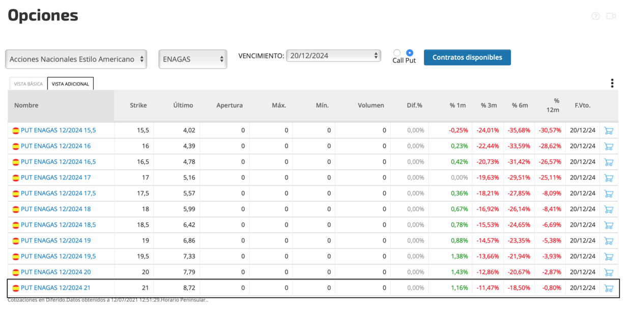626x310 pixels.
Task: Open the help question mark icon
Action: pos(596,16)
